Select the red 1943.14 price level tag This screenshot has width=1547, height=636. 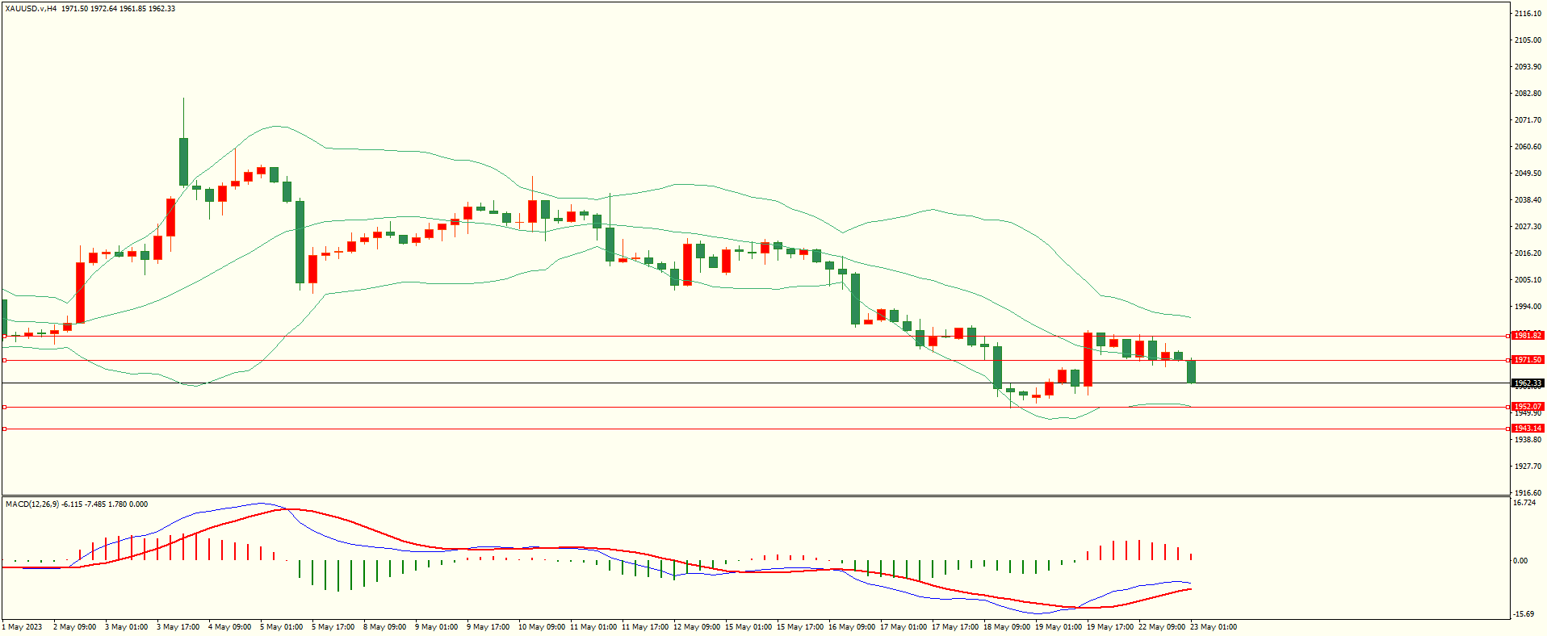click(x=1528, y=429)
